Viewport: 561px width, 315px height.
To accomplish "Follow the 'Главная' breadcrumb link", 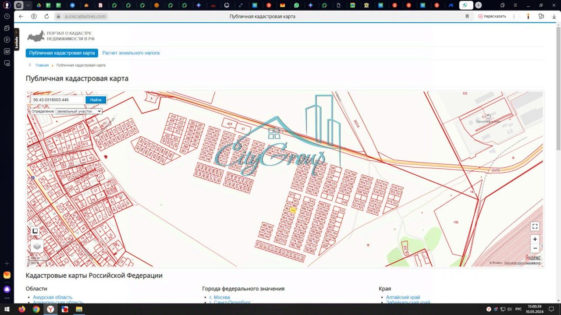I will tap(42, 65).
